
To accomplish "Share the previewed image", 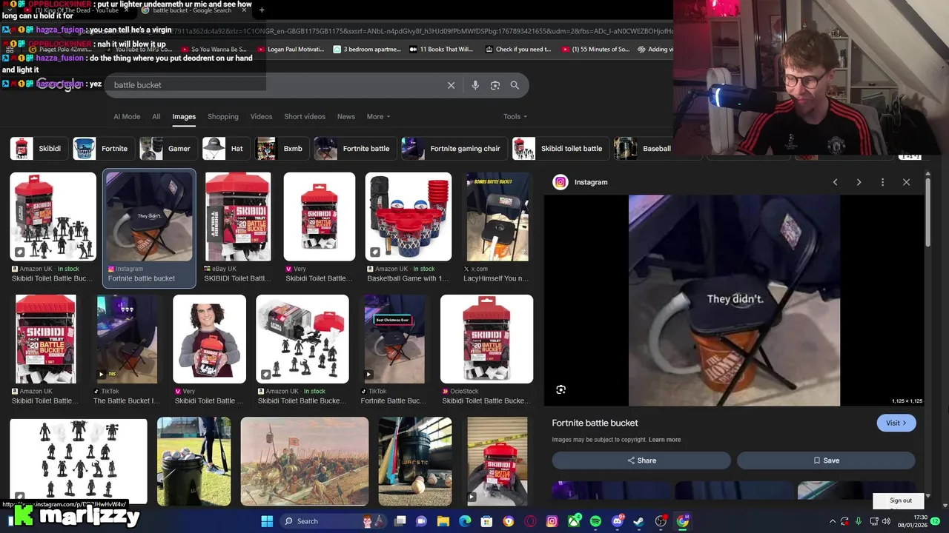I will coord(641,460).
